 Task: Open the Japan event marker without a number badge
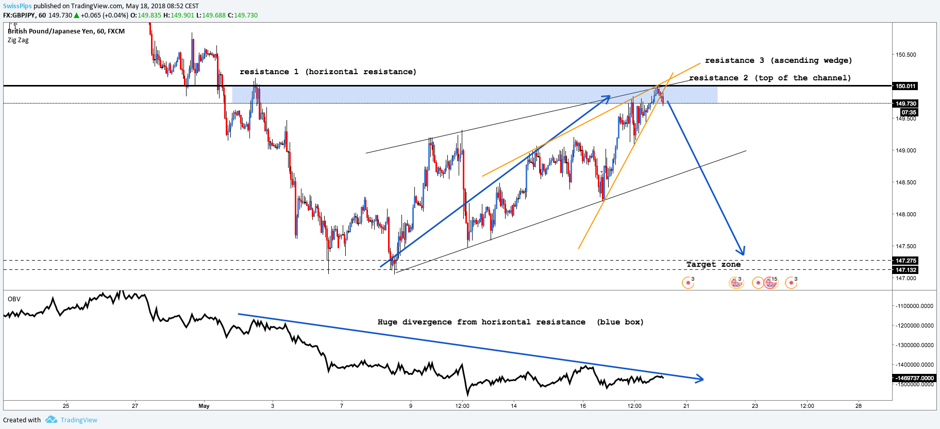point(758,283)
